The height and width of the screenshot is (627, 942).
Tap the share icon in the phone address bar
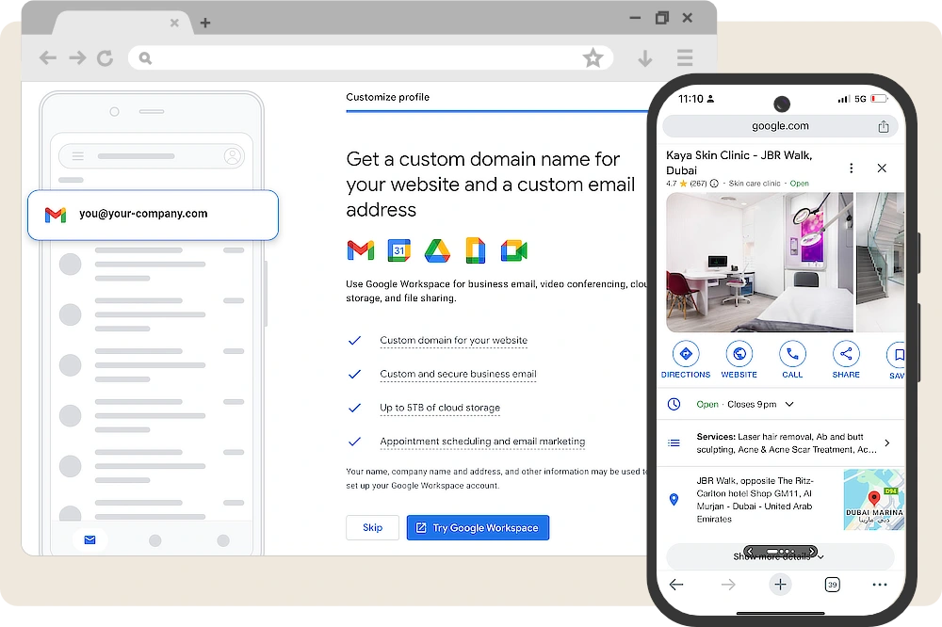[884, 126]
